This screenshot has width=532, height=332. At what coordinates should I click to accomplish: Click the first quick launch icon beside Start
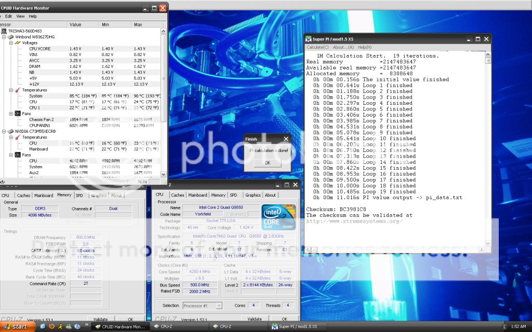(43, 327)
